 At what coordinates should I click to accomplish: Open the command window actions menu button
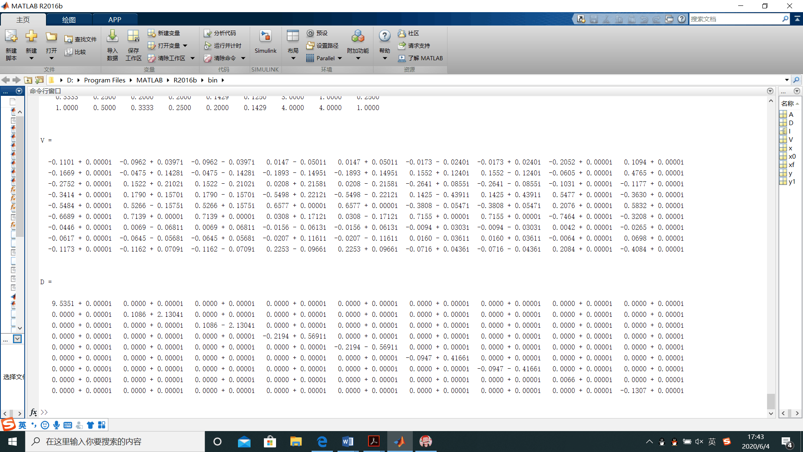pyautogui.click(x=770, y=91)
